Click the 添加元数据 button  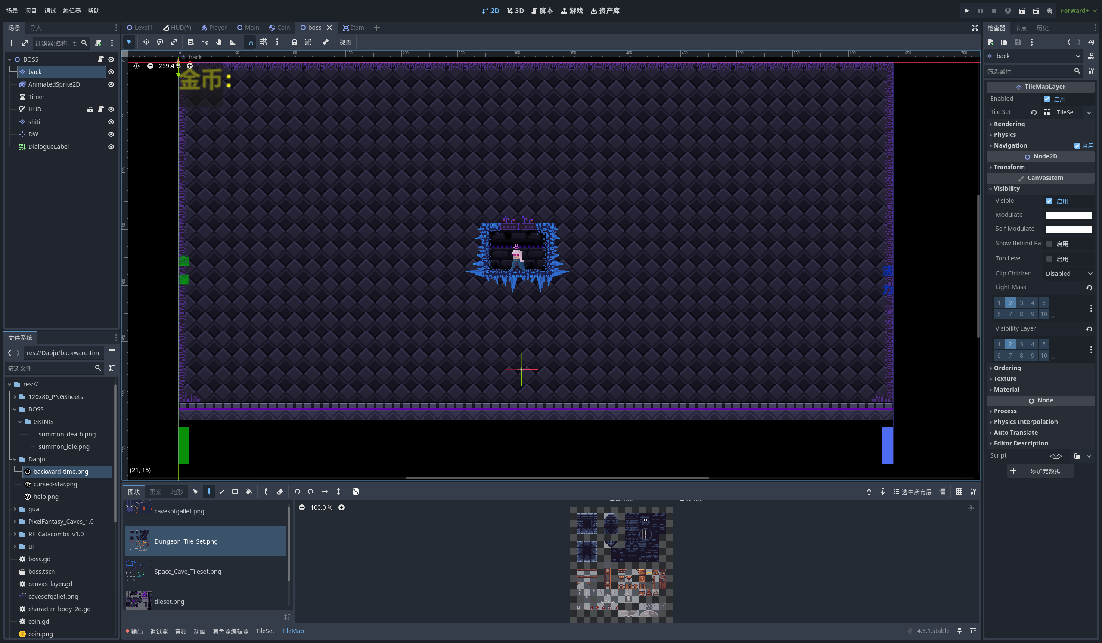pos(1040,471)
